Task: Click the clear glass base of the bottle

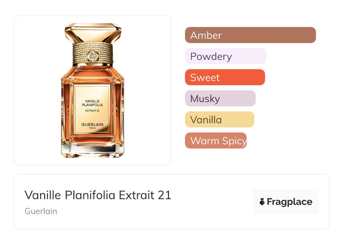Action: (92, 151)
